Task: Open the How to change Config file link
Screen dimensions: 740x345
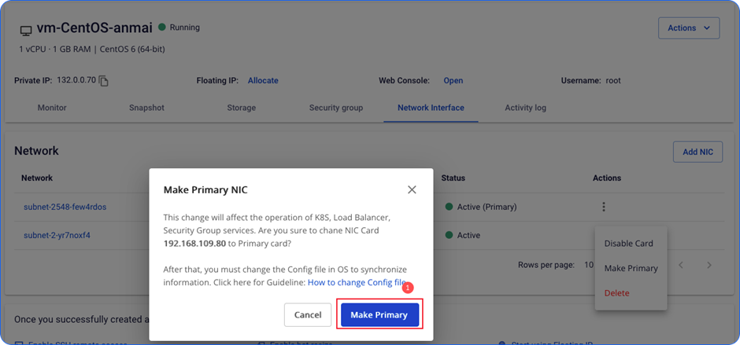Action: pos(357,282)
